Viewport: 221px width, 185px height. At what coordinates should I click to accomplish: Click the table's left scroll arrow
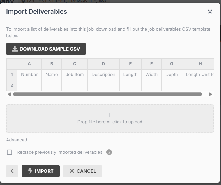click(x=9, y=94)
